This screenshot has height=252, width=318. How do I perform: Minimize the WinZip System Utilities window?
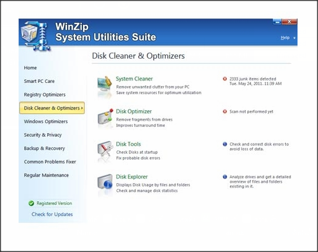[278, 22]
